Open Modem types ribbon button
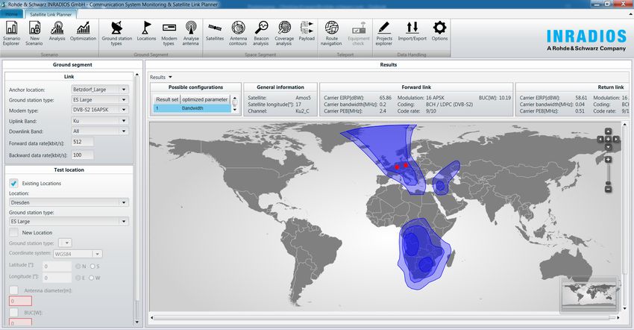Screen dimensions: 634x330 coord(169,33)
